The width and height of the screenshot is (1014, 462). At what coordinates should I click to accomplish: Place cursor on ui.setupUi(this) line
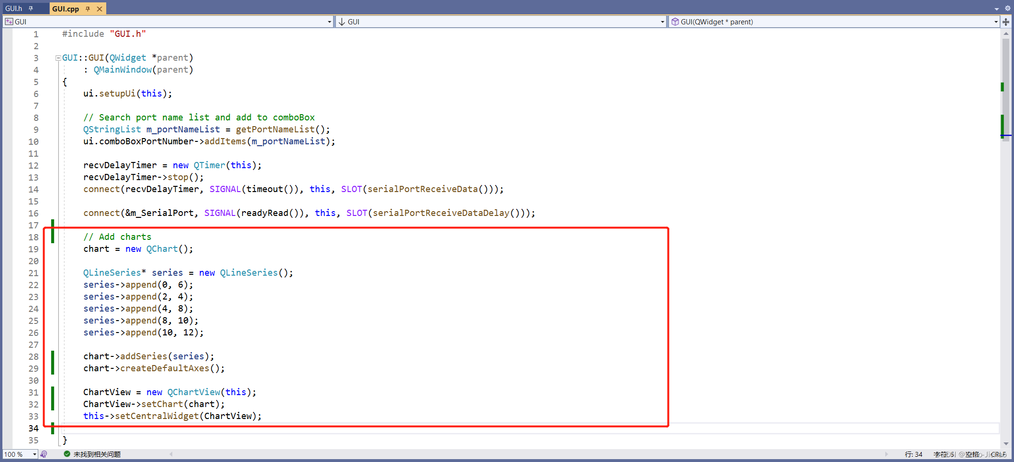(127, 94)
